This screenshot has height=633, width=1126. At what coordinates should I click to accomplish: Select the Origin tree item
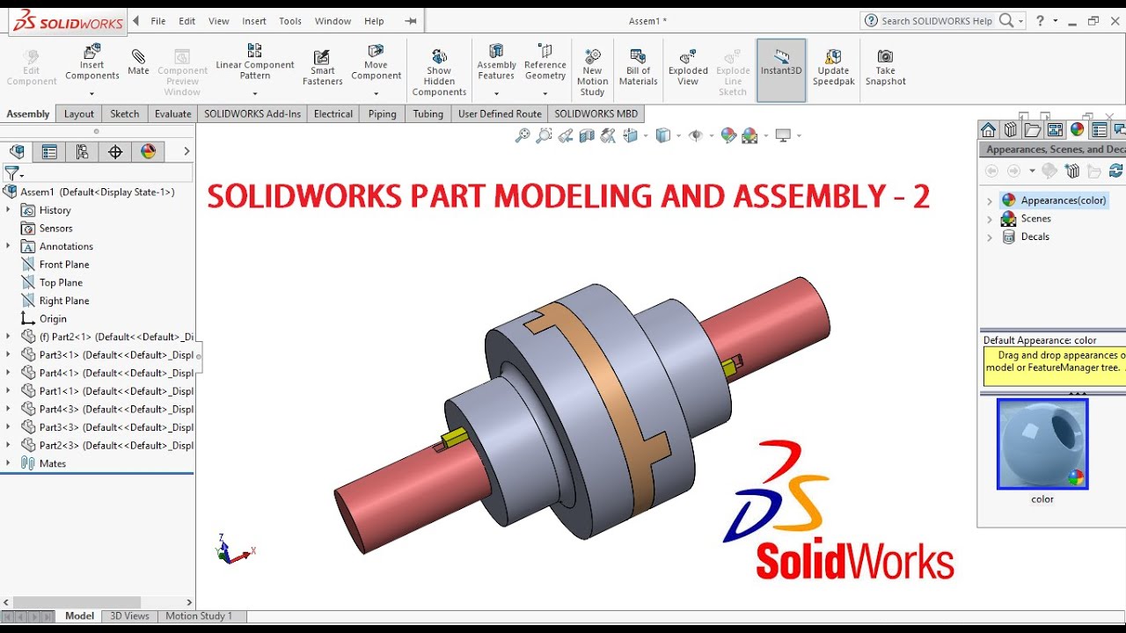coord(43,319)
